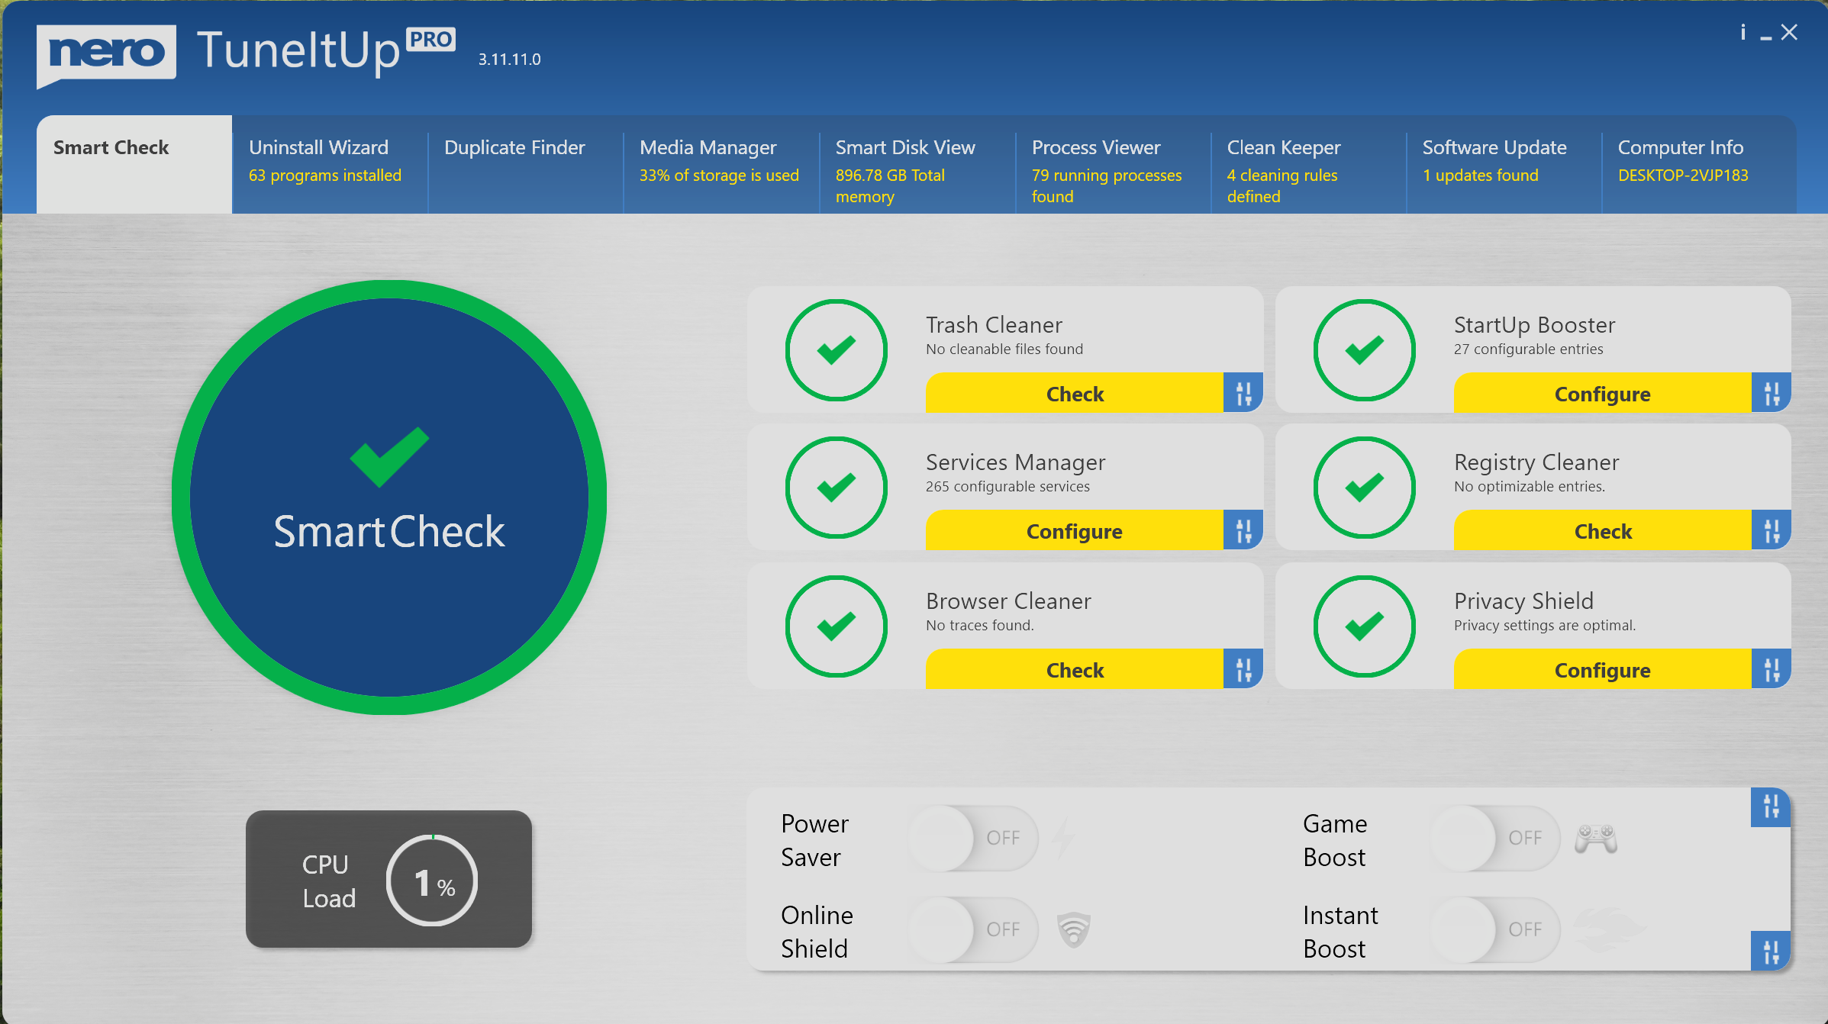Click the Trash Cleaner Check button
Screen dimensions: 1828x1024
tap(1075, 393)
